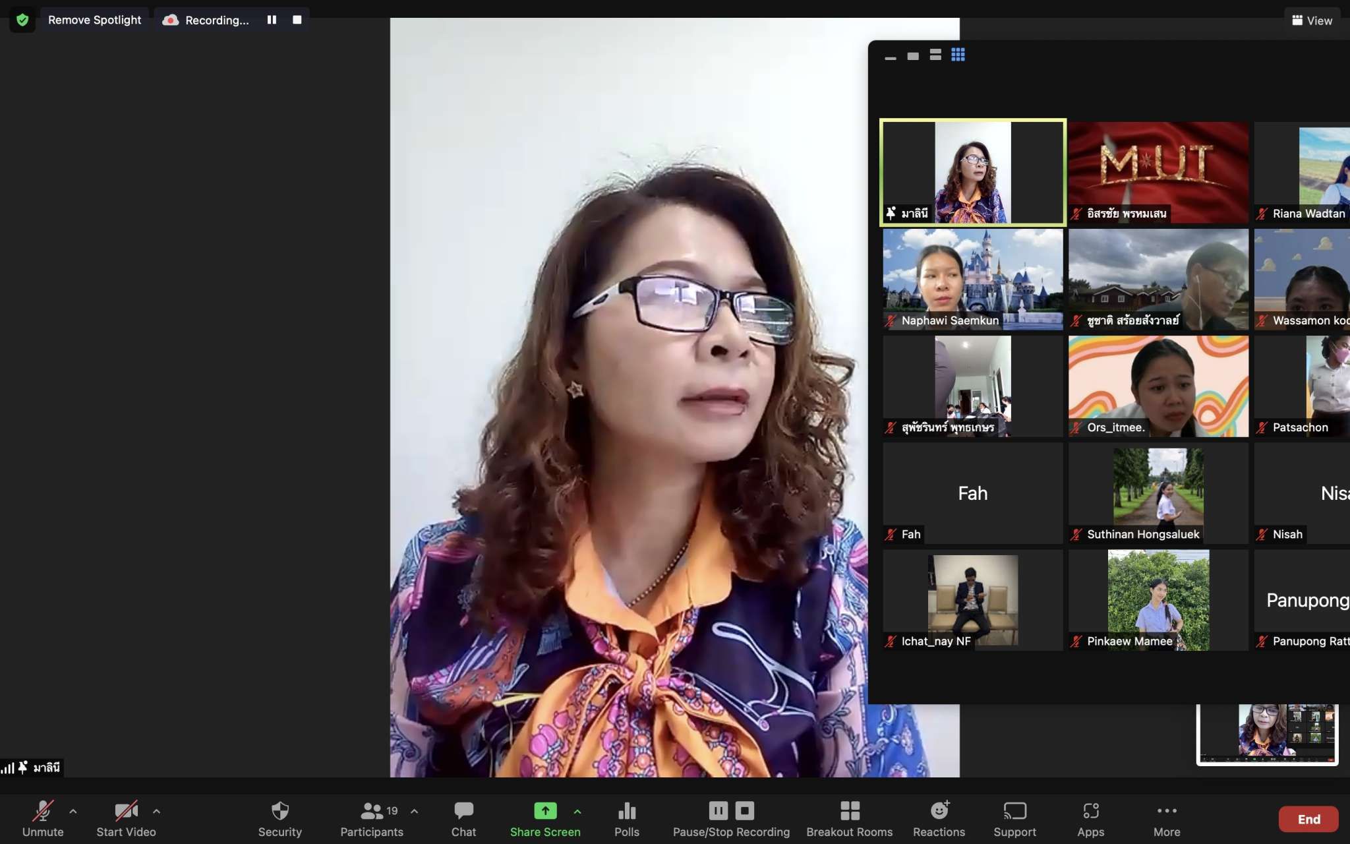The width and height of the screenshot is (1350, 844).
Task: Click the Remove Spotlight button
Action: coord(94,20)
